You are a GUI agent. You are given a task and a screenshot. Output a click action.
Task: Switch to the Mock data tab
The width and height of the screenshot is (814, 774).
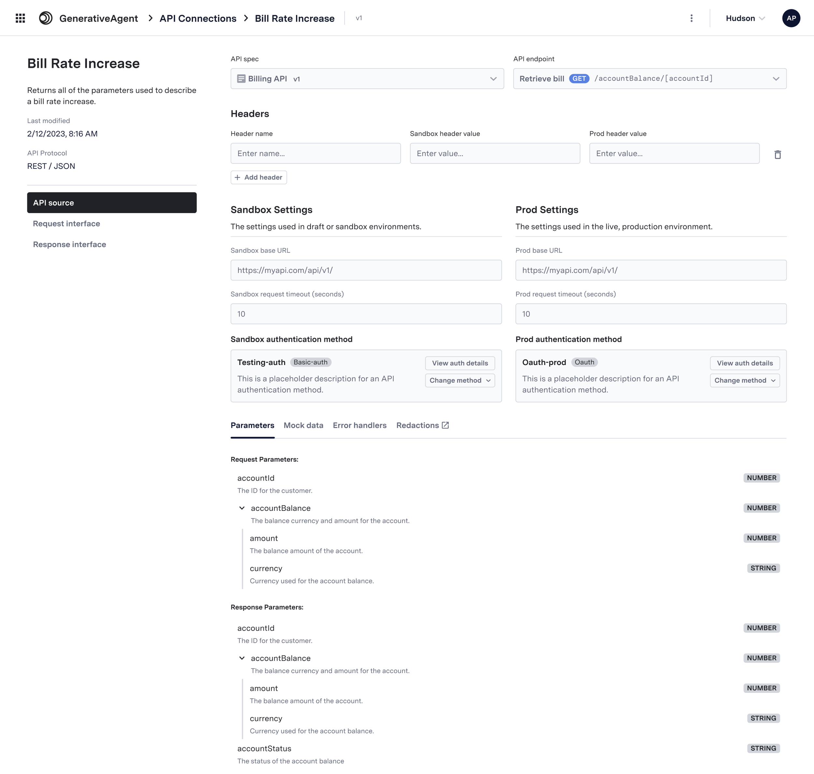(303, 425)
